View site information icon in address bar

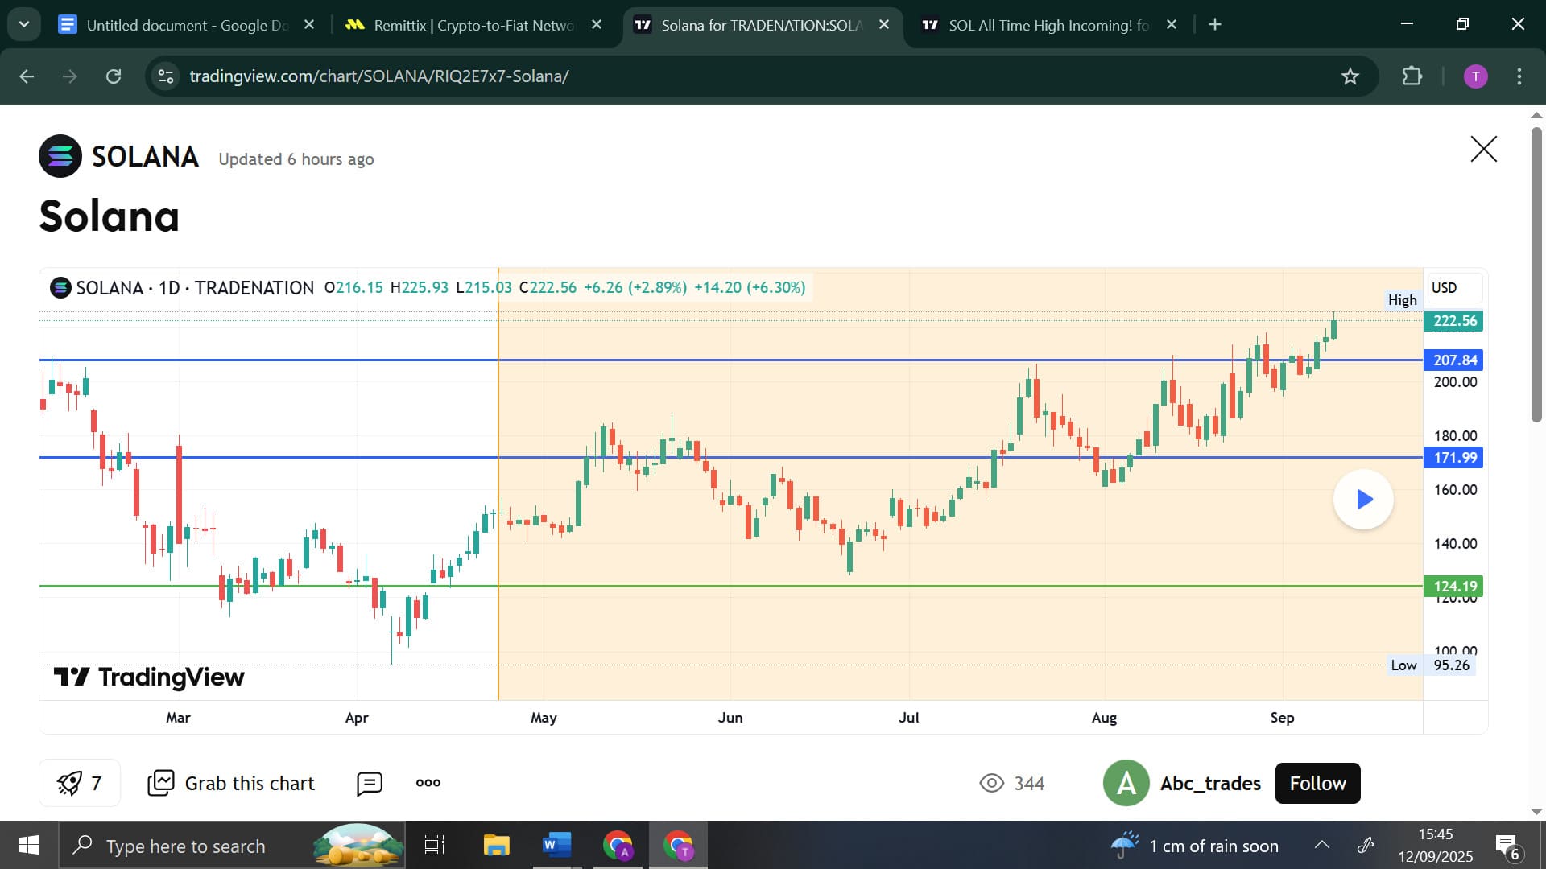(166, 76)
